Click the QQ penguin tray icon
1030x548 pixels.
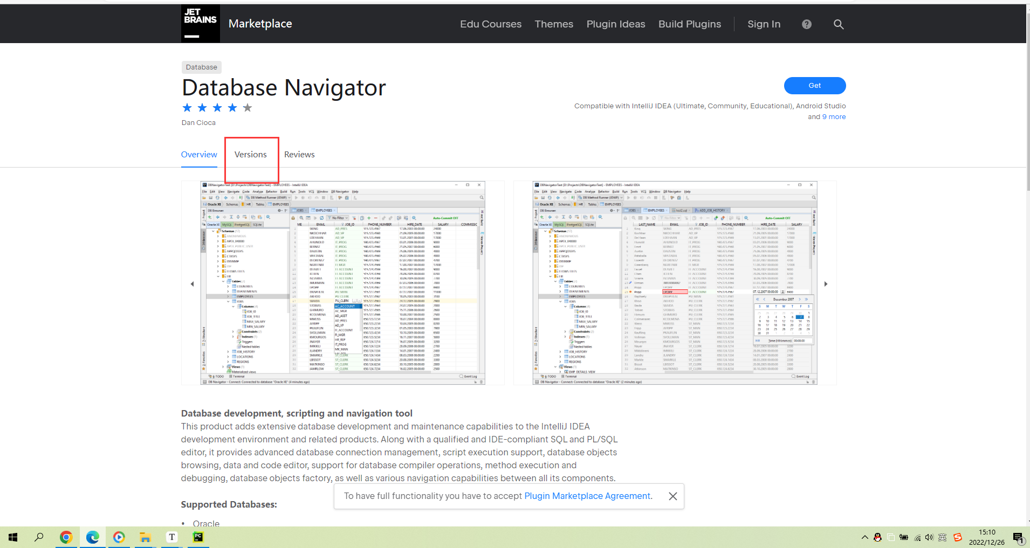tap(878, 537)
